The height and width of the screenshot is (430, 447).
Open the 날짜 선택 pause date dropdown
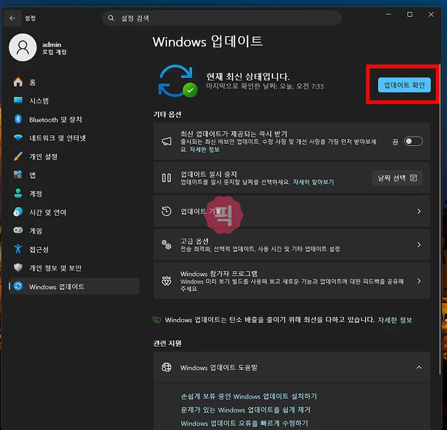point(397,178)
